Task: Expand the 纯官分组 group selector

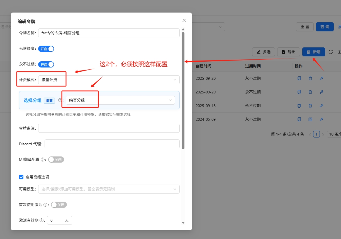Action: click(120, 100)
